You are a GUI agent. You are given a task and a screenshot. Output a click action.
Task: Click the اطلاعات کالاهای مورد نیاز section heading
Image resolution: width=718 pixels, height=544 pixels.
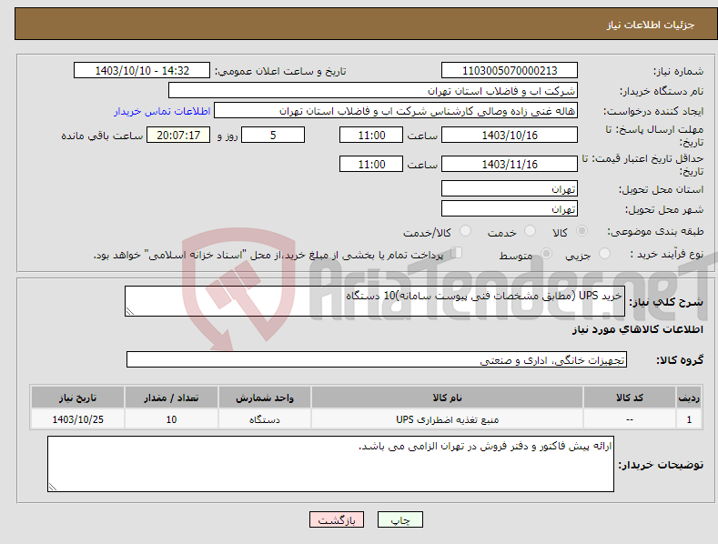point(637,329)
